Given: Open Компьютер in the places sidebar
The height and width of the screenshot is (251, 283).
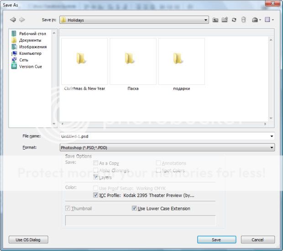Looking at the screenshot, I should [x=30, y=53].
